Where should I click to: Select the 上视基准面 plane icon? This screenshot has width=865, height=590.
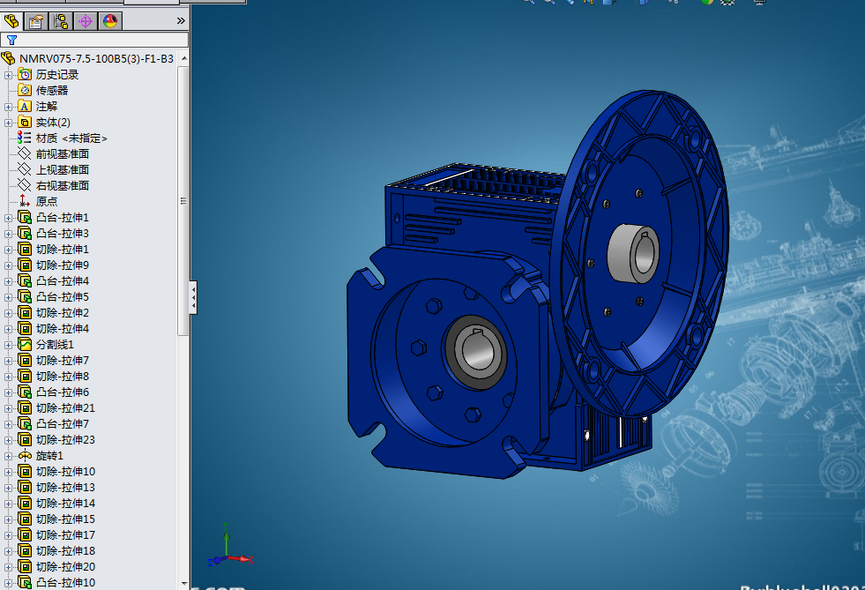pos(25,169)
